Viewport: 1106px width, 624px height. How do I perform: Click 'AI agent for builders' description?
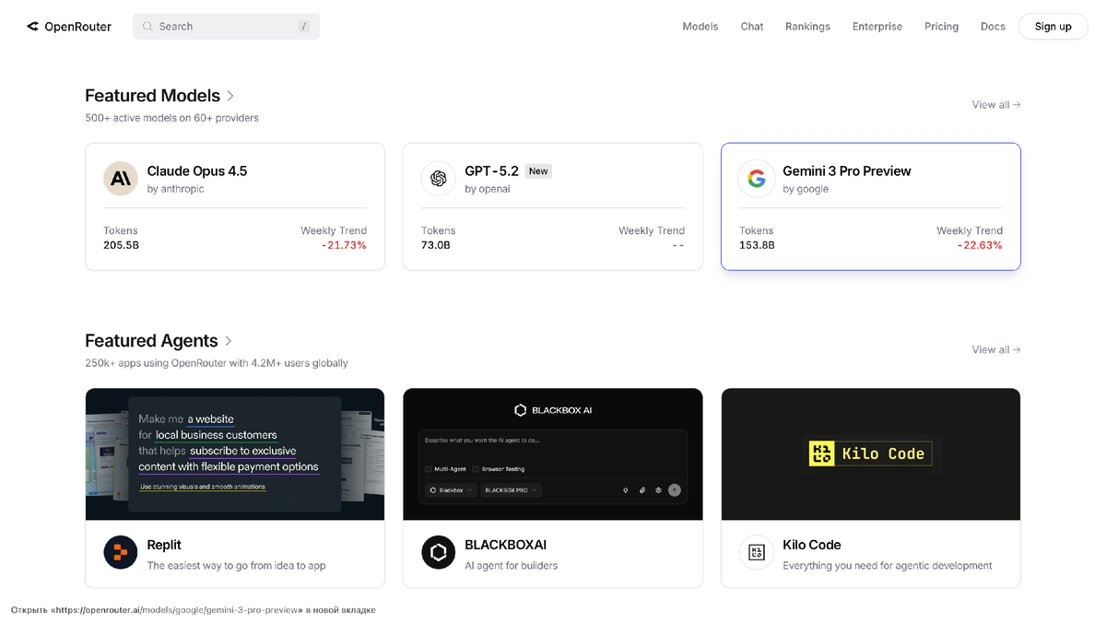click(x=512, y=566)
